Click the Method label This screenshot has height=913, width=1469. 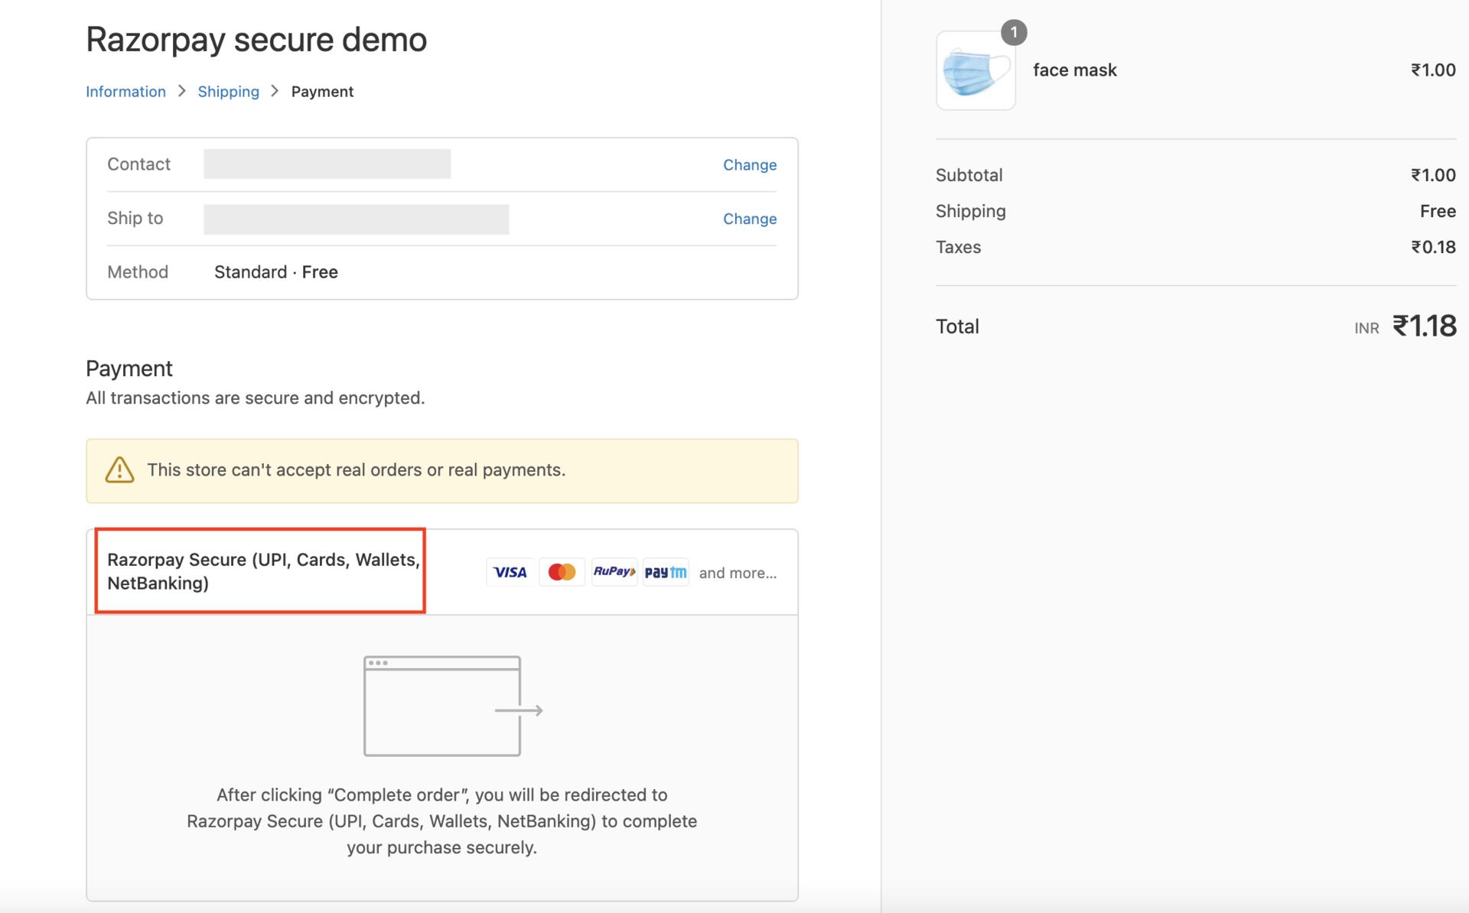(138, 272)
